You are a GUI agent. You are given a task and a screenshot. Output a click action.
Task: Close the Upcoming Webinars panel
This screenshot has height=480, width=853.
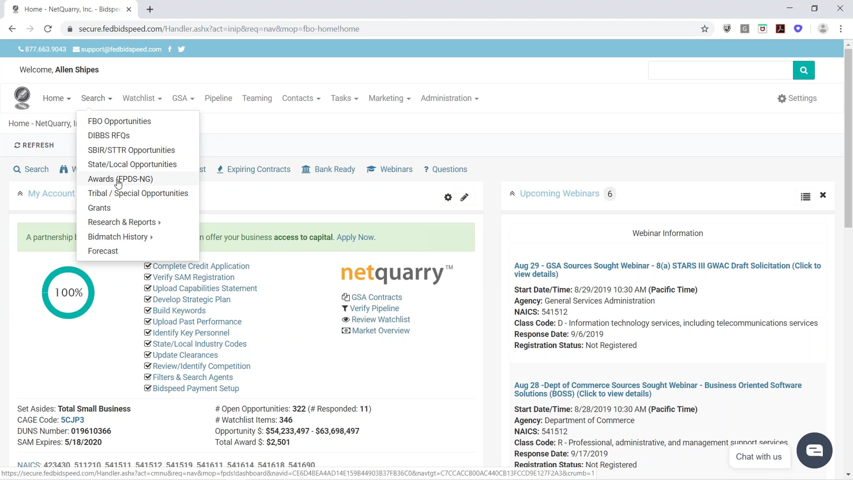pos(823,195)
